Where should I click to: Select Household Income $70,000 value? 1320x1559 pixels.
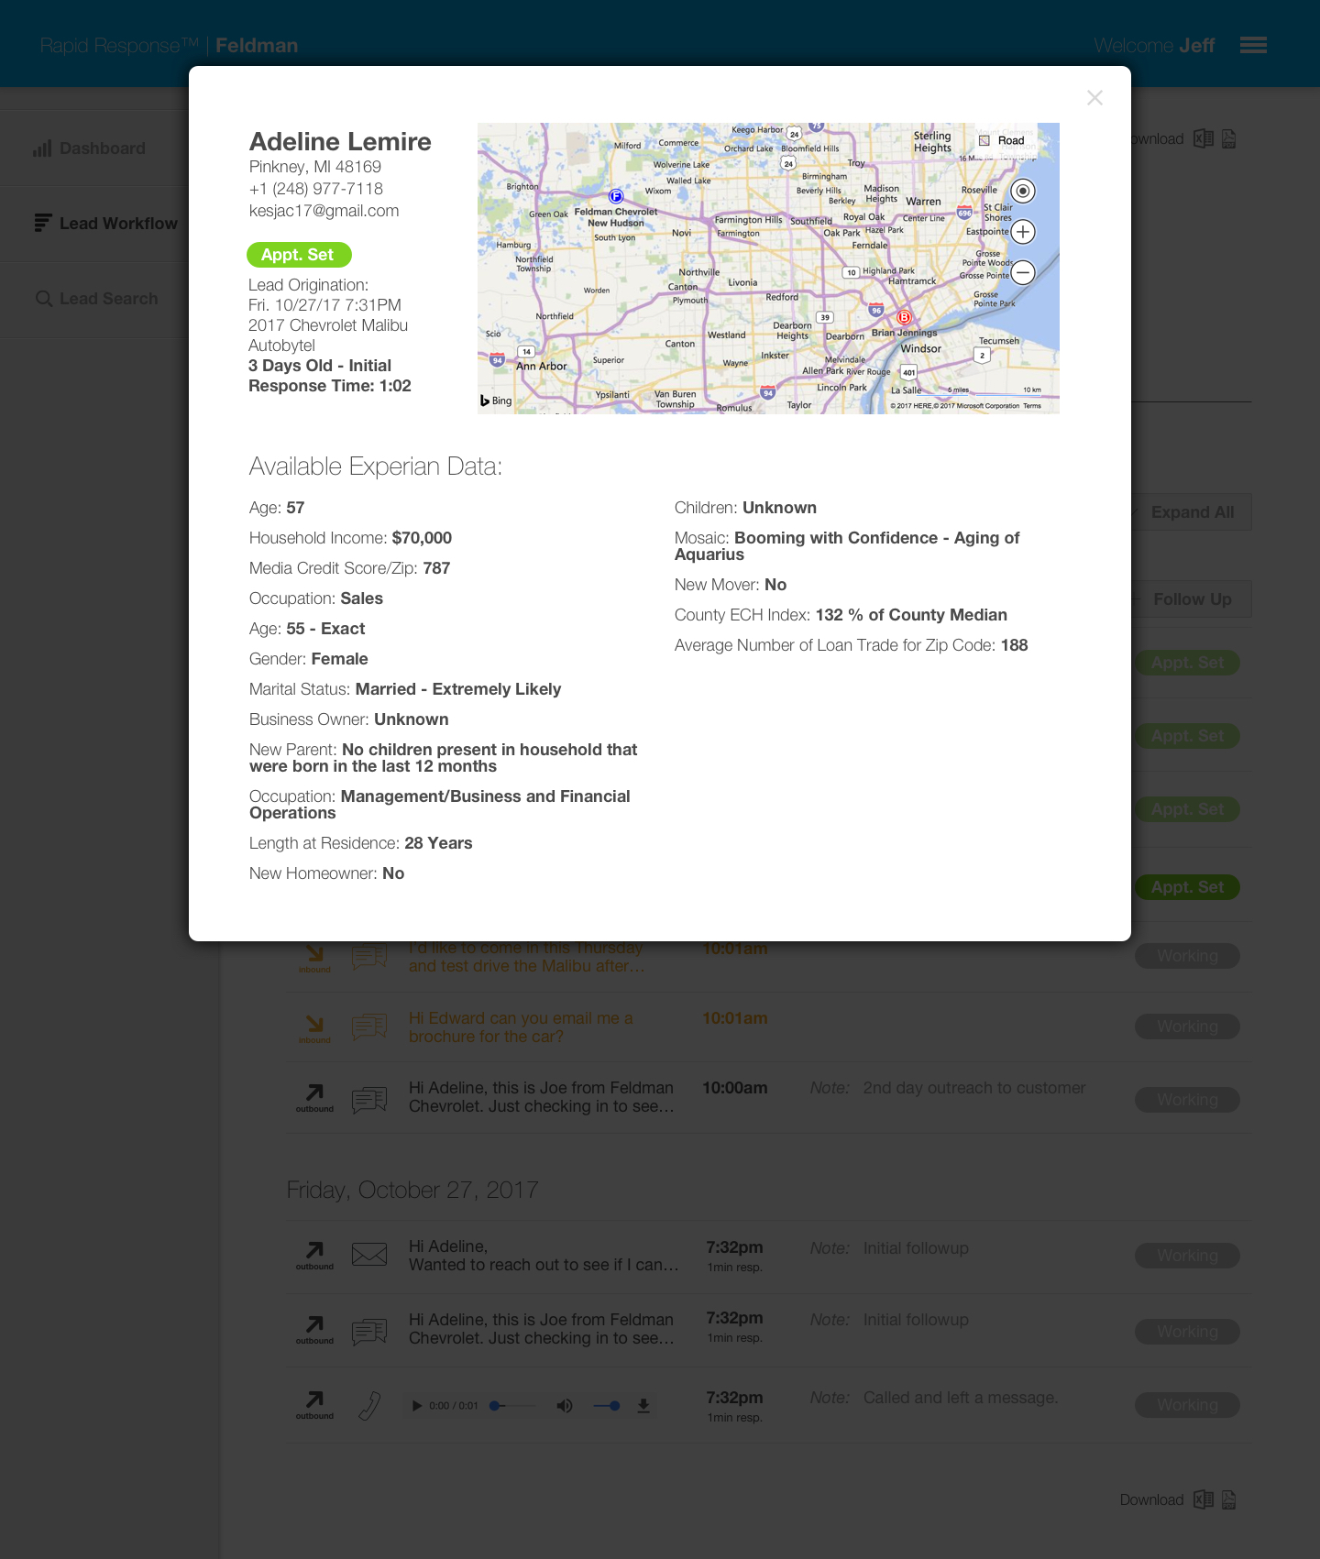coord(422,538)
